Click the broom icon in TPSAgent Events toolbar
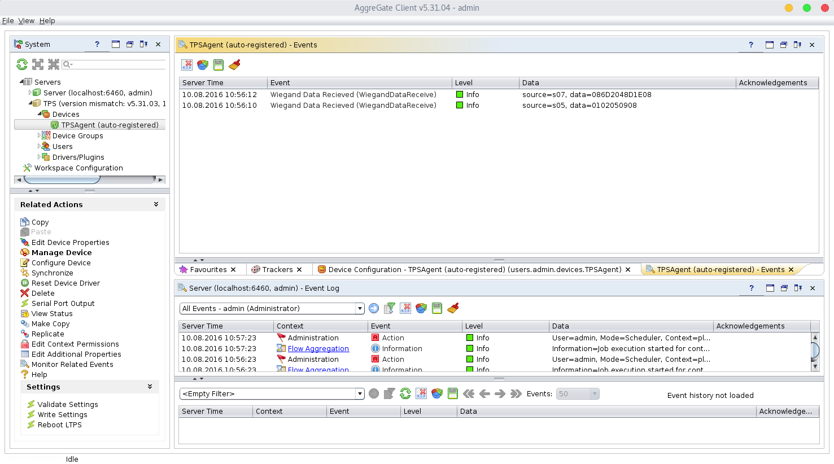 pos(234,65)
